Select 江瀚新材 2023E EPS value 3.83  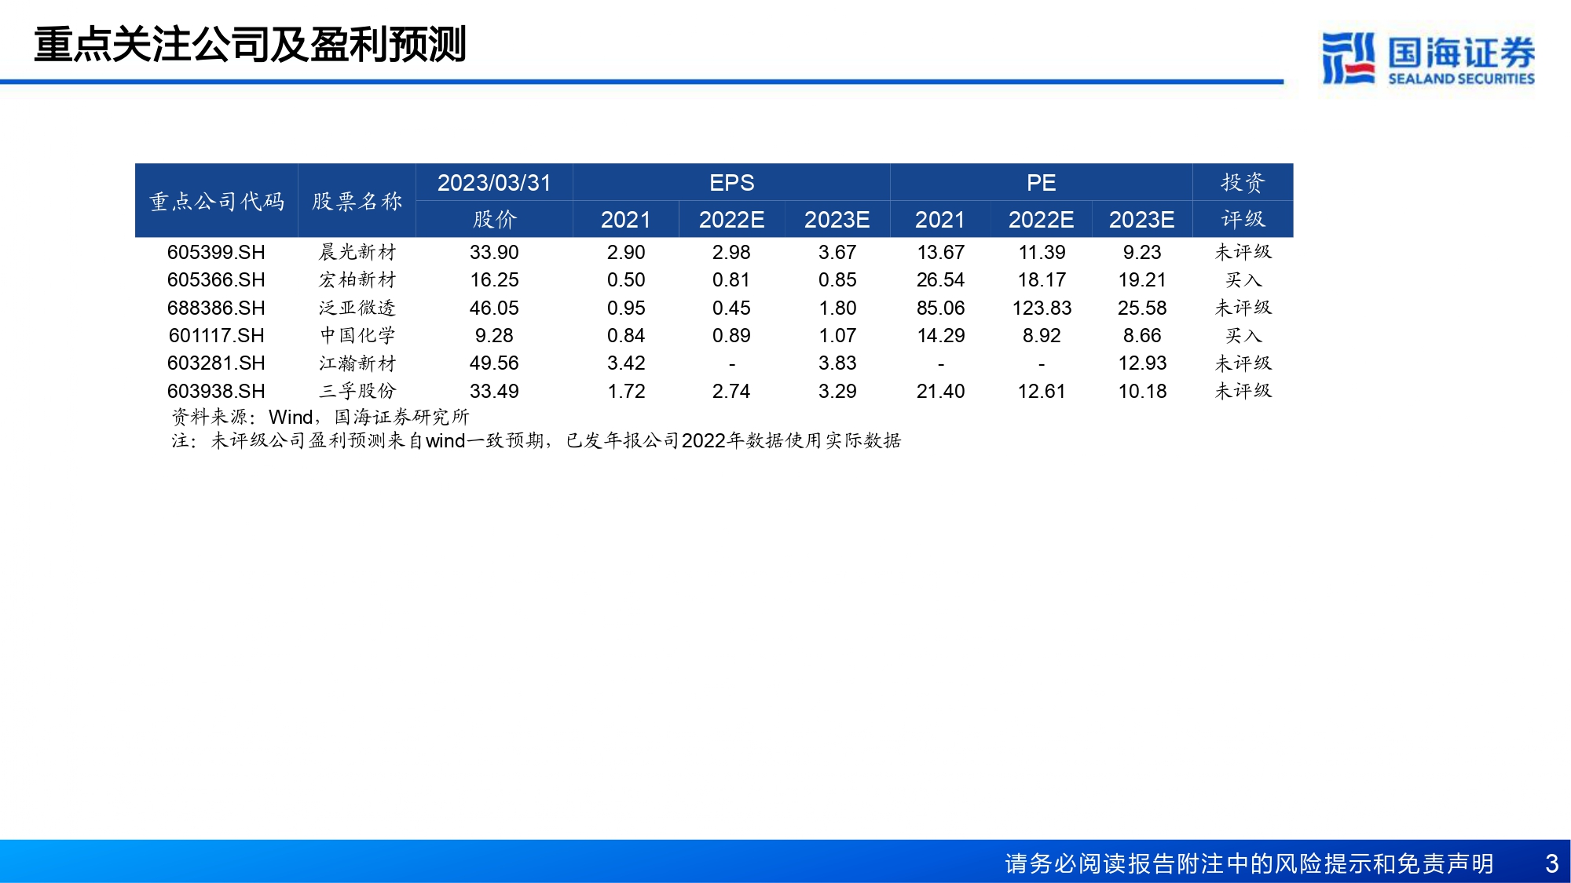[837, 363]
